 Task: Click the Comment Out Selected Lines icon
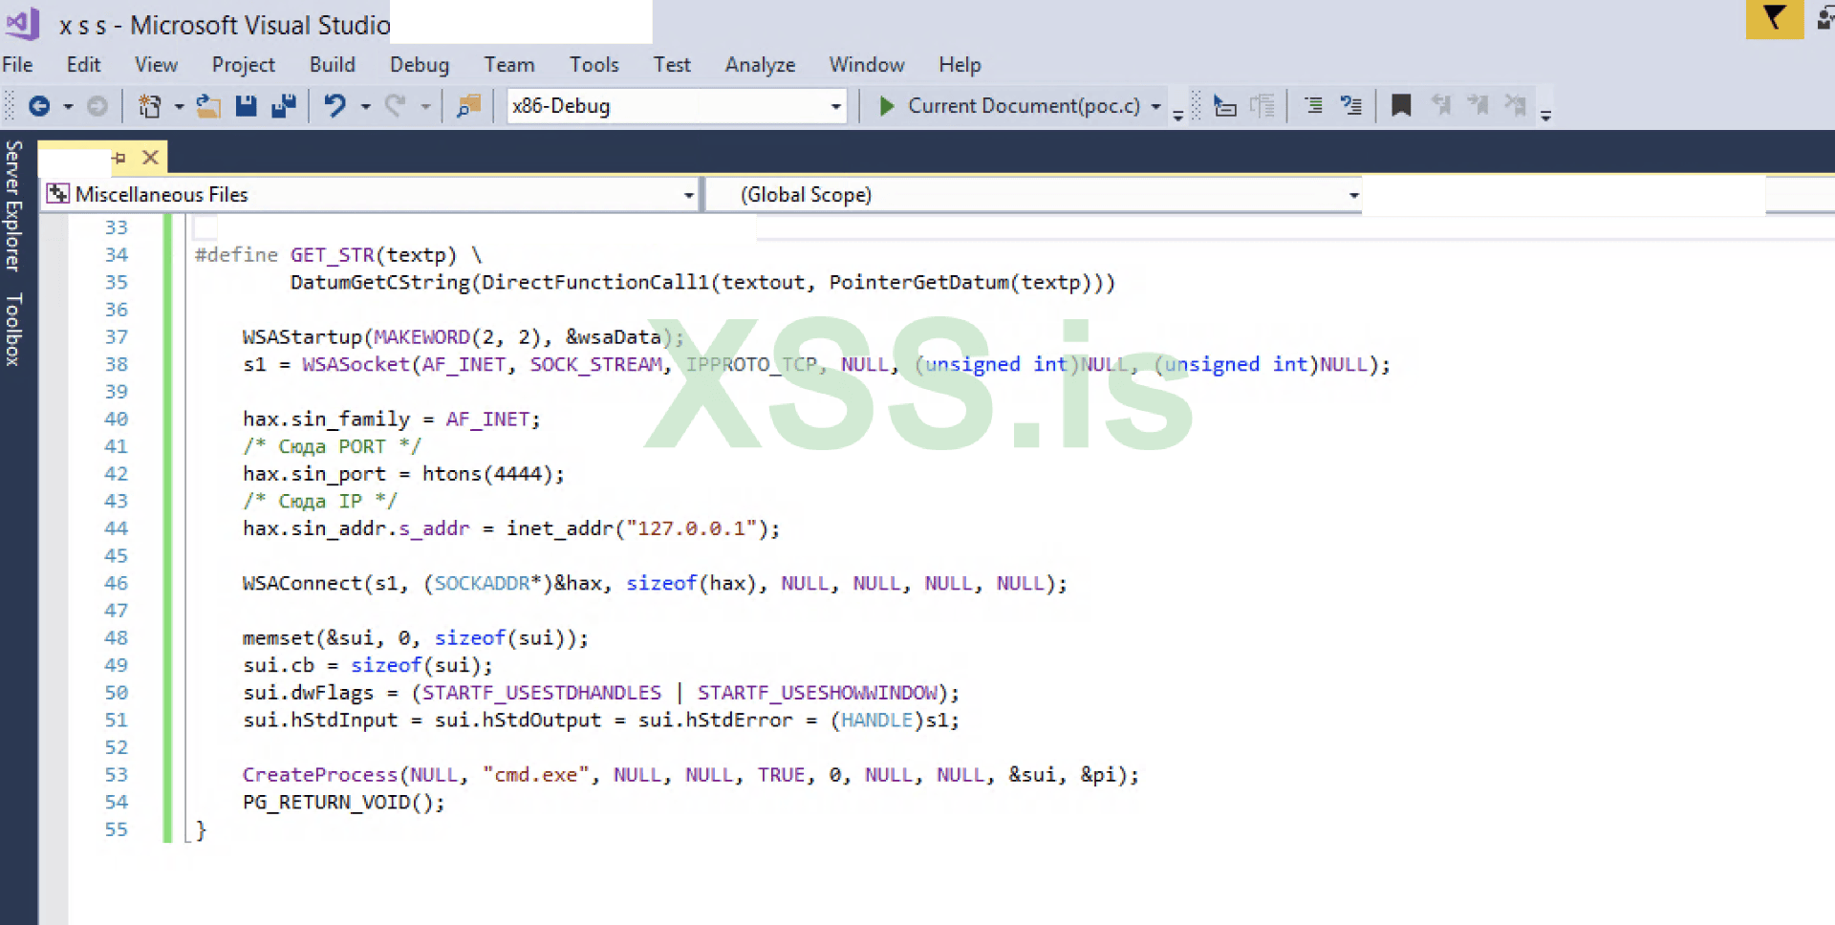(1314, 106)
